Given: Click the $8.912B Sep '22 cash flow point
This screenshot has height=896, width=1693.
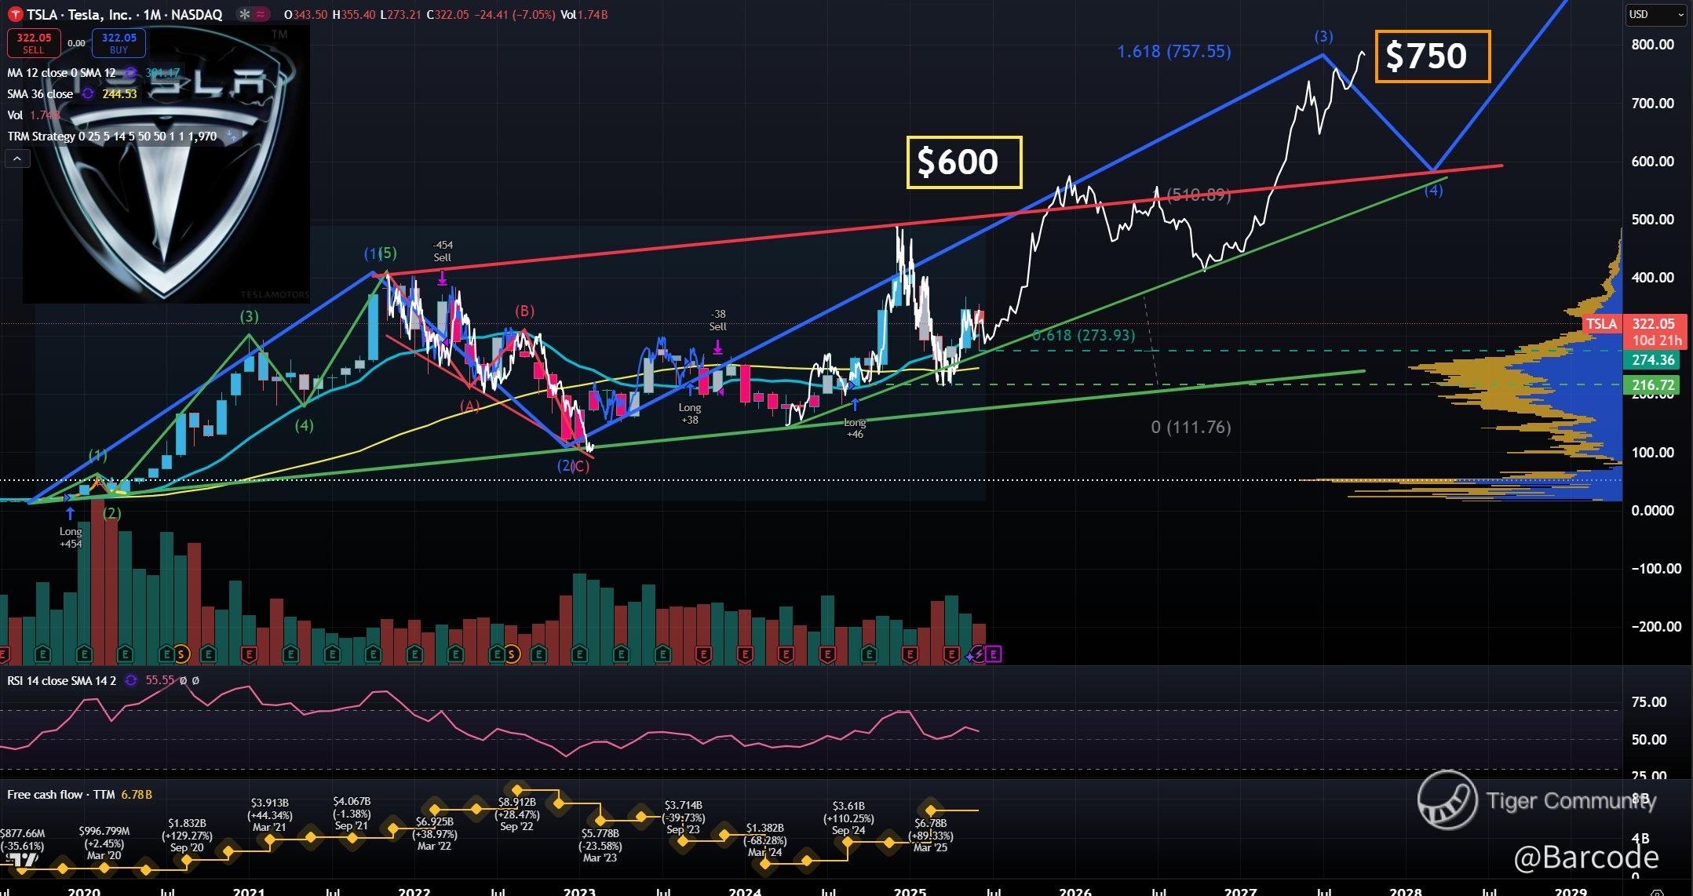Looking at the screenshot, I should click(517, 790).
